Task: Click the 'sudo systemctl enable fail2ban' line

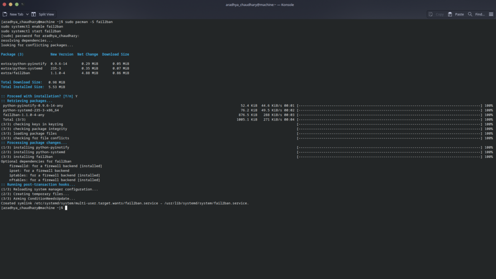Action: [x=32, y=27]
